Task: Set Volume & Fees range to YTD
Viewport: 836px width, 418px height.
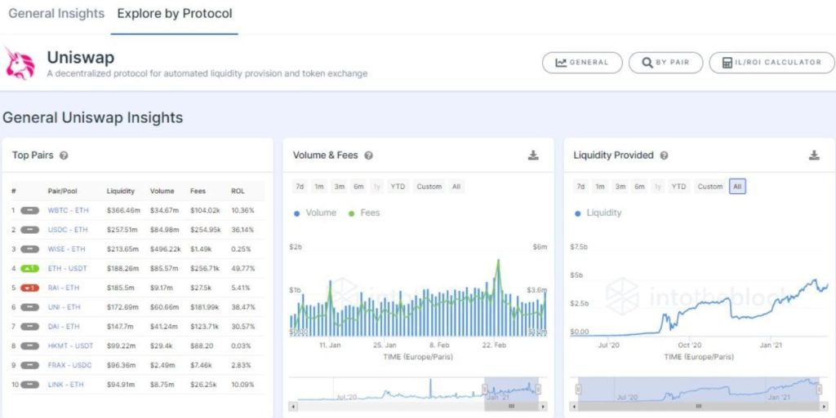Action: [x=398, y=187]
